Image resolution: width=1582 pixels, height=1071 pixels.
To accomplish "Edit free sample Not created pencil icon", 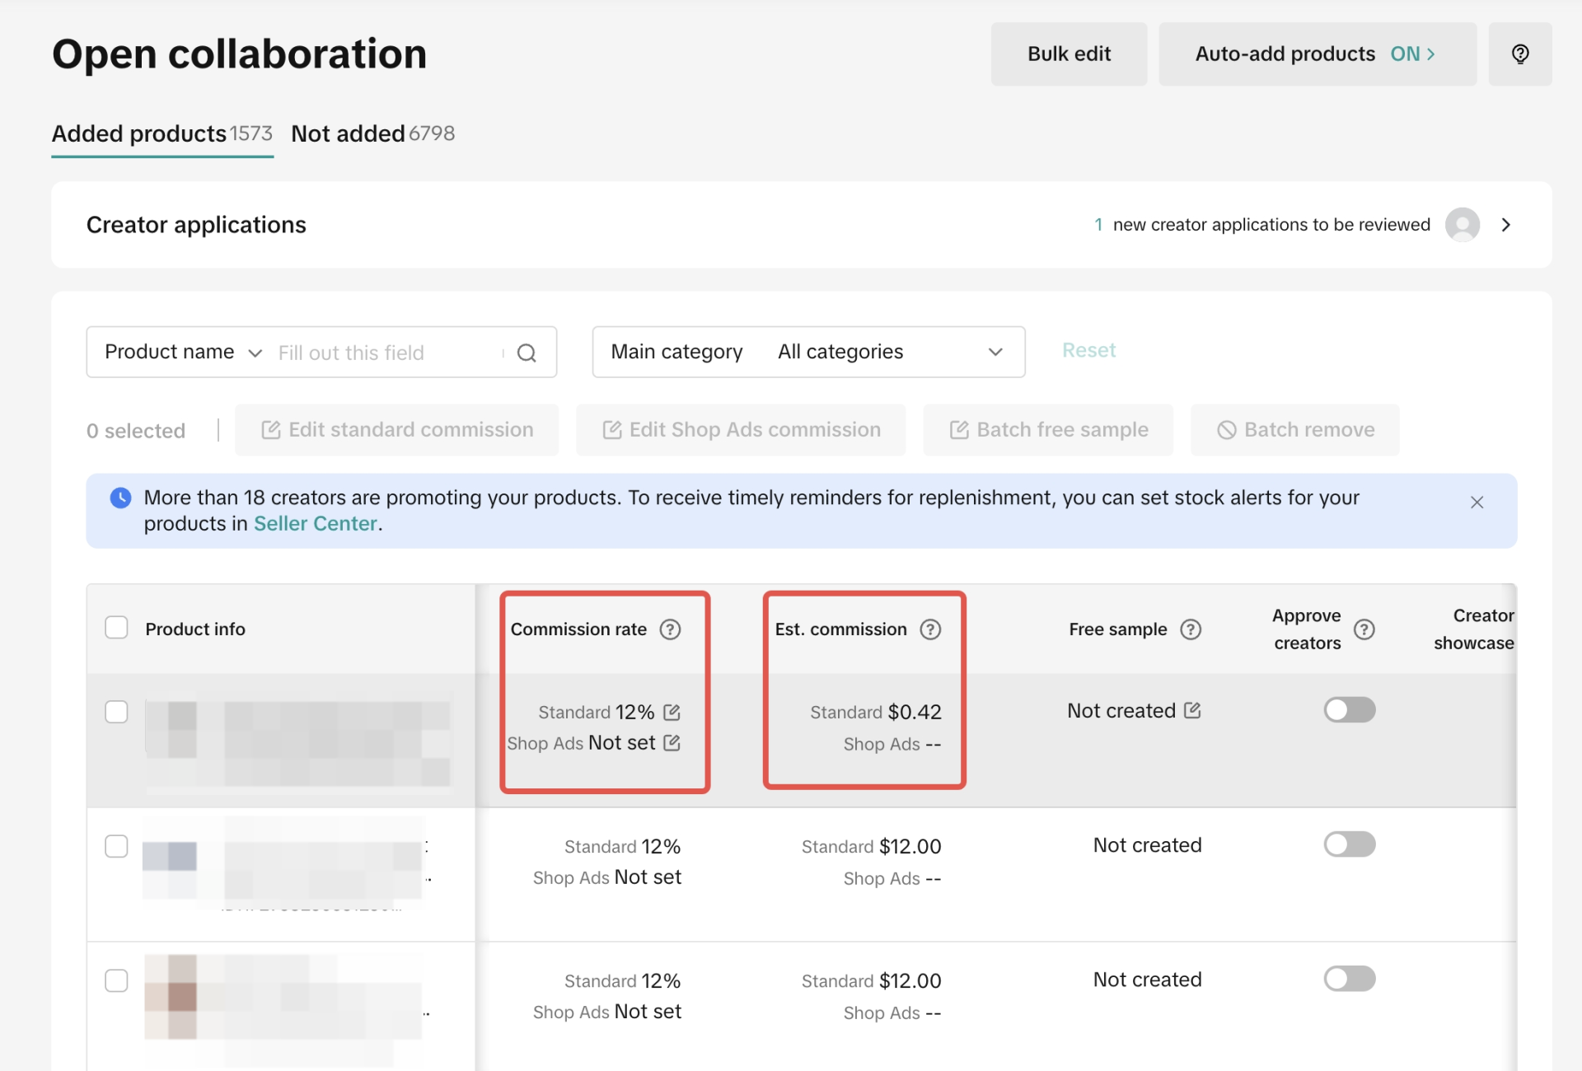I will (x=1192, y=710).
